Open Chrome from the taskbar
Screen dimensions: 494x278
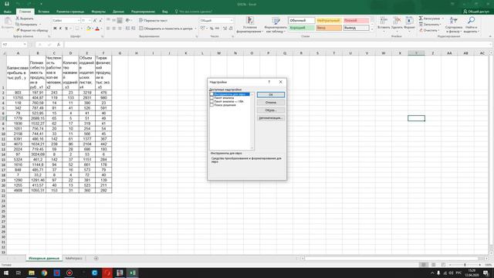44,273
